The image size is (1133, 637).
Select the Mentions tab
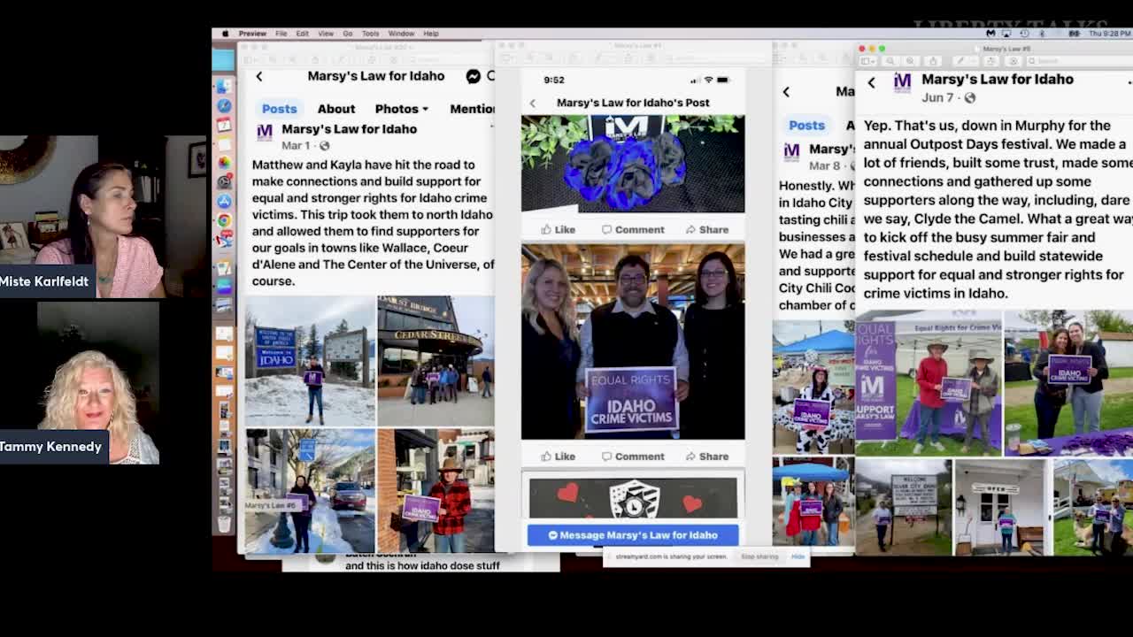pyautogui.click(x=472, y=109)
